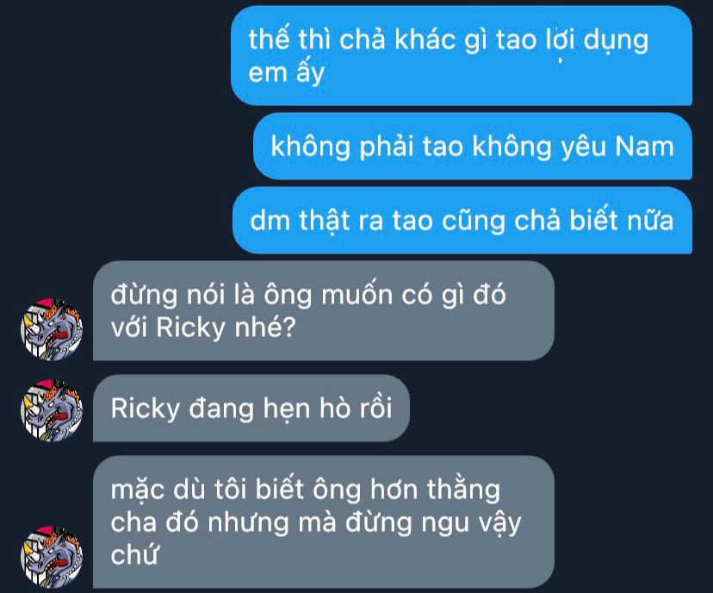This screenshot has height=593, width=713.
Task: Select the 'Ricky đang hẹn hò rồi' bubble
Action: [251, 408]
